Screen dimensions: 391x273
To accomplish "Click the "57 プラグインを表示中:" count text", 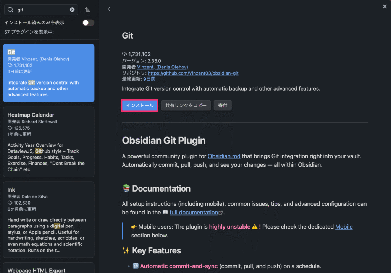I will click(29, 32).
